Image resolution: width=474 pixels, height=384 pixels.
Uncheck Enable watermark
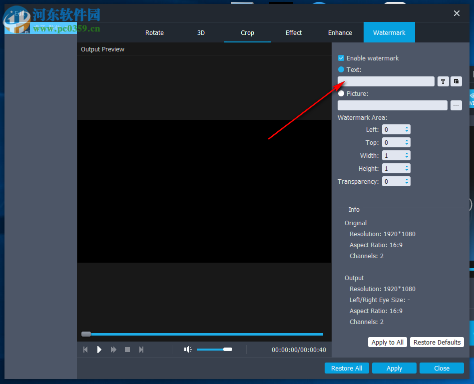(x=341, y=57)
